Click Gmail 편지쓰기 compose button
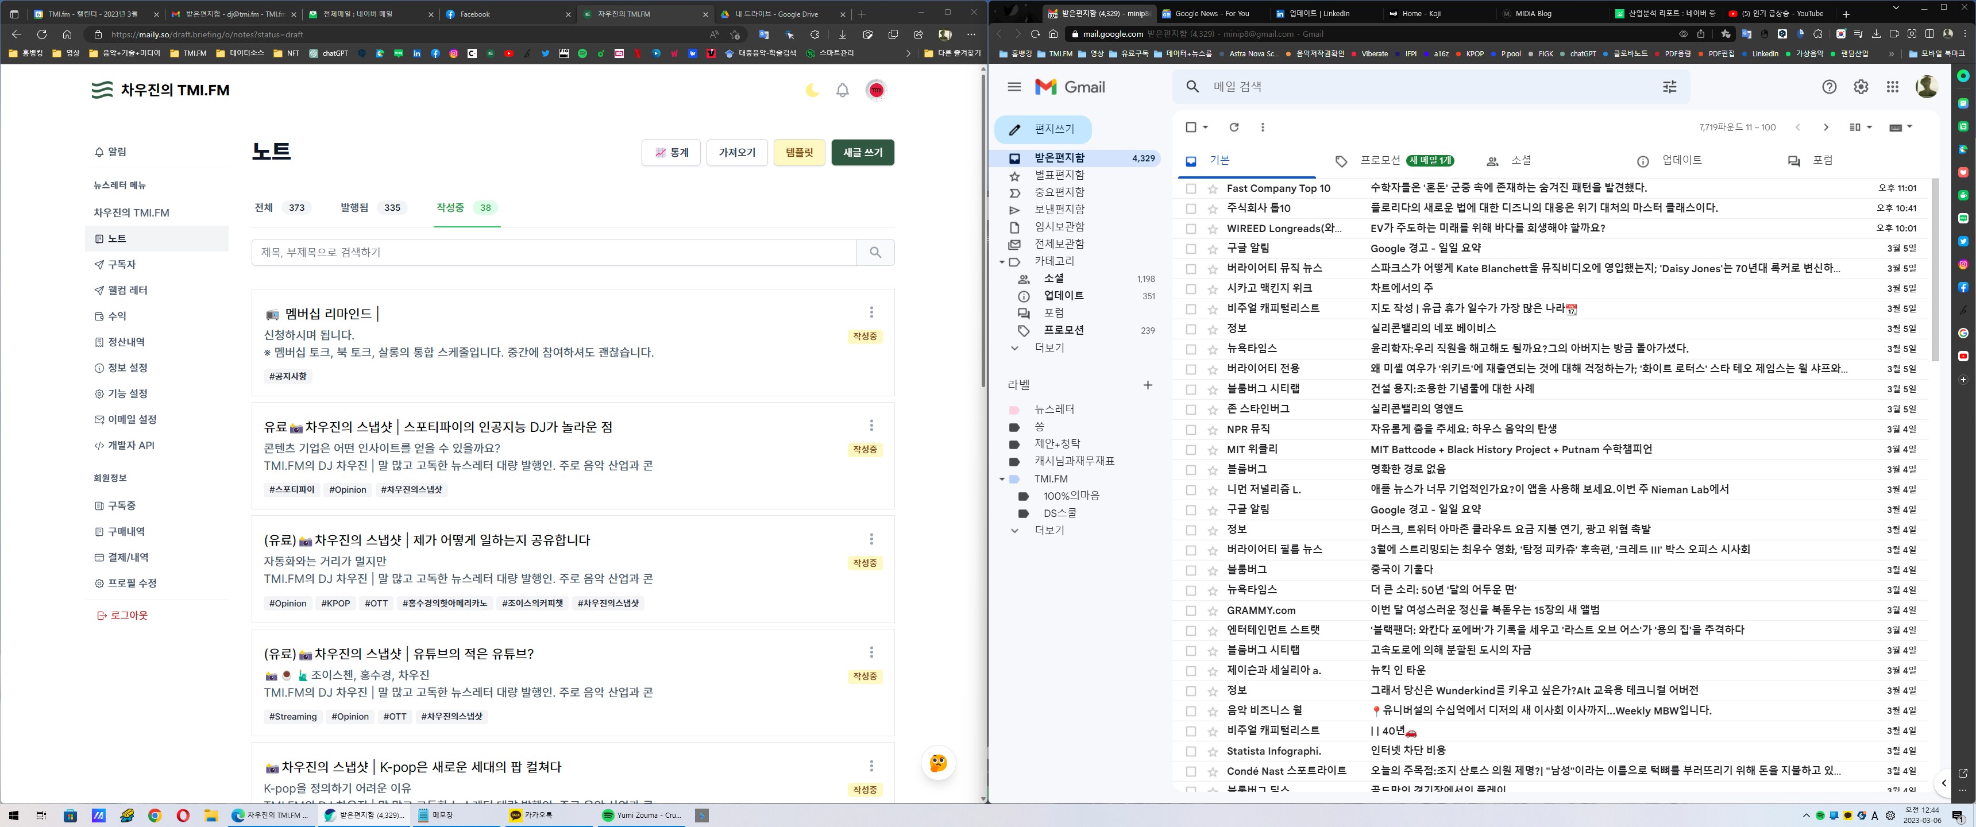Screen dimensions: 1976x827 tap(1043, 130)
